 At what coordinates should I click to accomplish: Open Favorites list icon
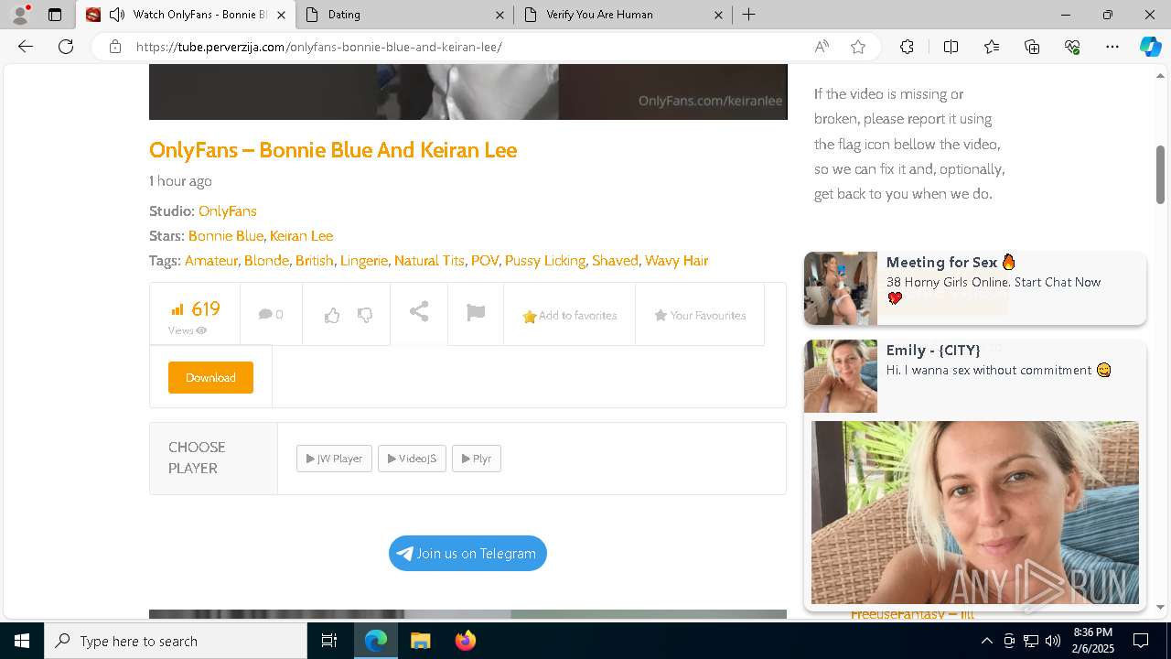click(992, 47)
